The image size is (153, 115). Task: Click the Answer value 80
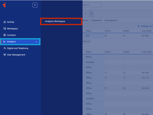[106, 36]
